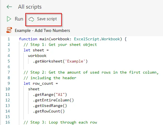The image size is (163, 125).
Task: Click 'row_count' variable on line 9
Action: coord(43,83)
